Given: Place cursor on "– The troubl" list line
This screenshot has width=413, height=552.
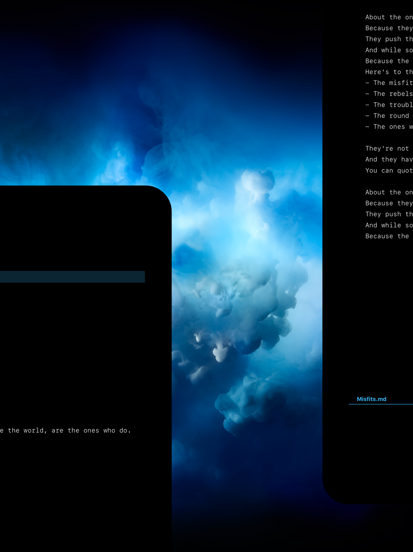Looking at the screenshot, I should [x=389, y=105].
